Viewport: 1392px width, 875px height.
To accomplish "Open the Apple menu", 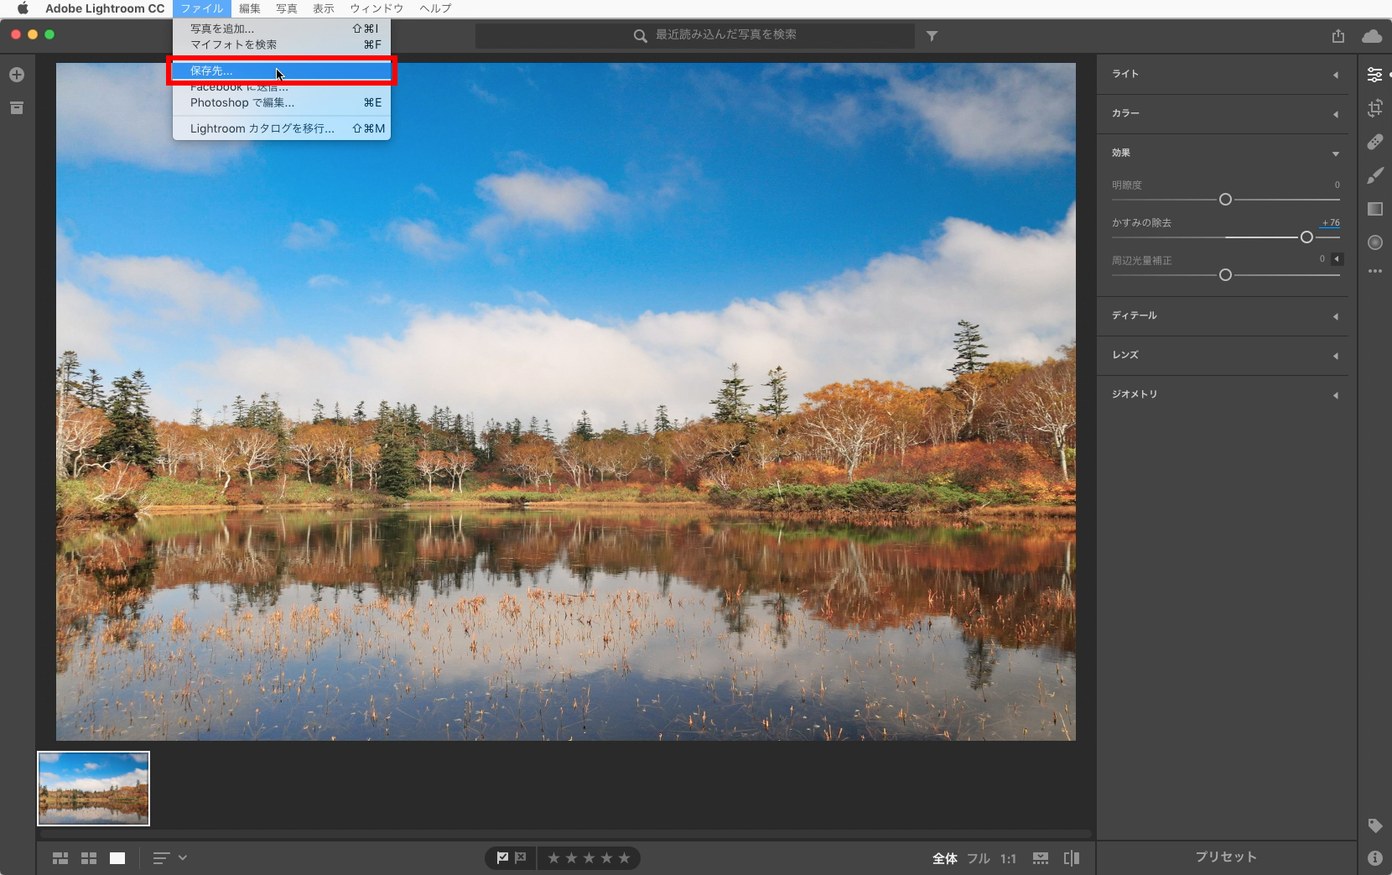I will 23,8.
